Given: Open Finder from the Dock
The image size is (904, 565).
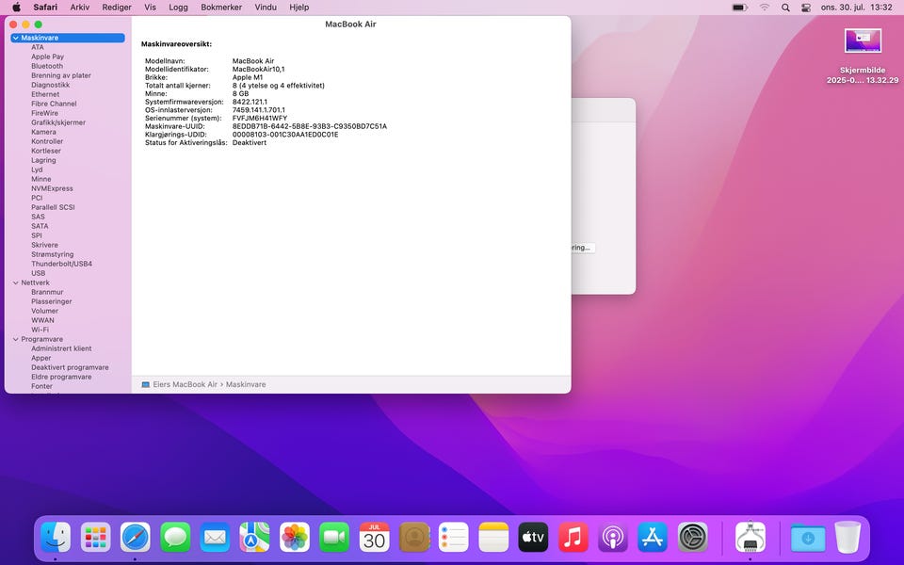Looking at the screenshot, I should point(56,537).
